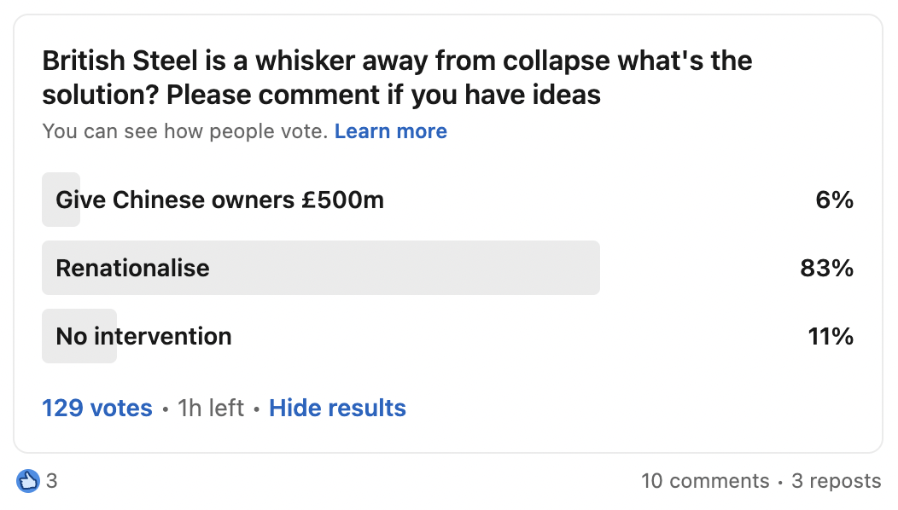This screenshot has width=898, height=510.
Task: Click the 11% result percentage
Action: coord(831,336)
